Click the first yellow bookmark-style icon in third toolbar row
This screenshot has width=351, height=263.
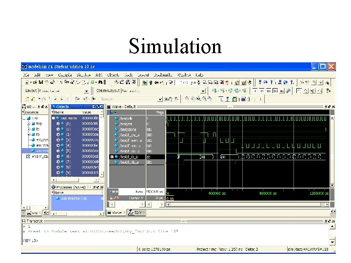(x=27, y=99)
